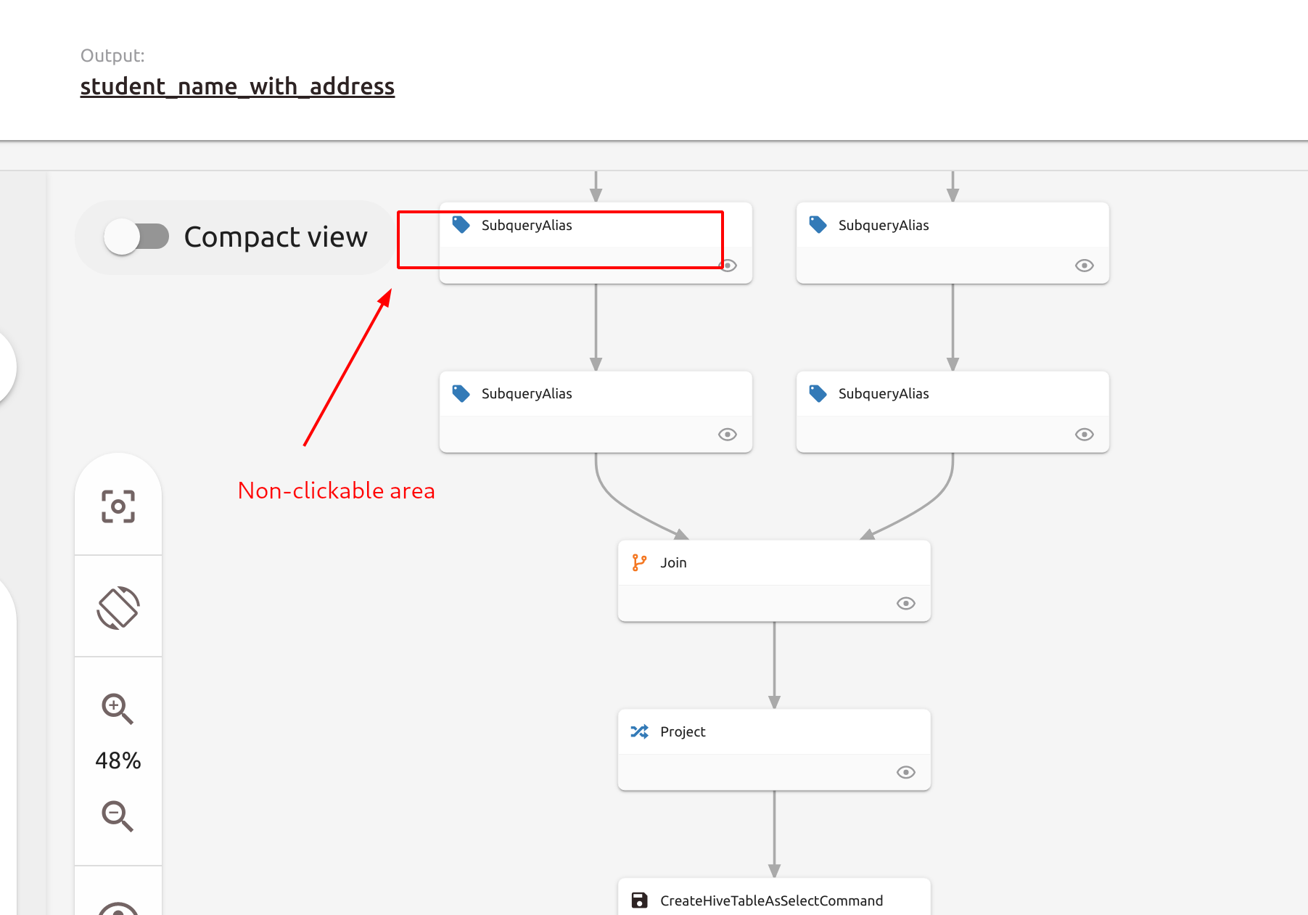Toggle the eye on lower-left SubqueryAlias node
Screen dimensions: 1308x915
coord(728,434)
